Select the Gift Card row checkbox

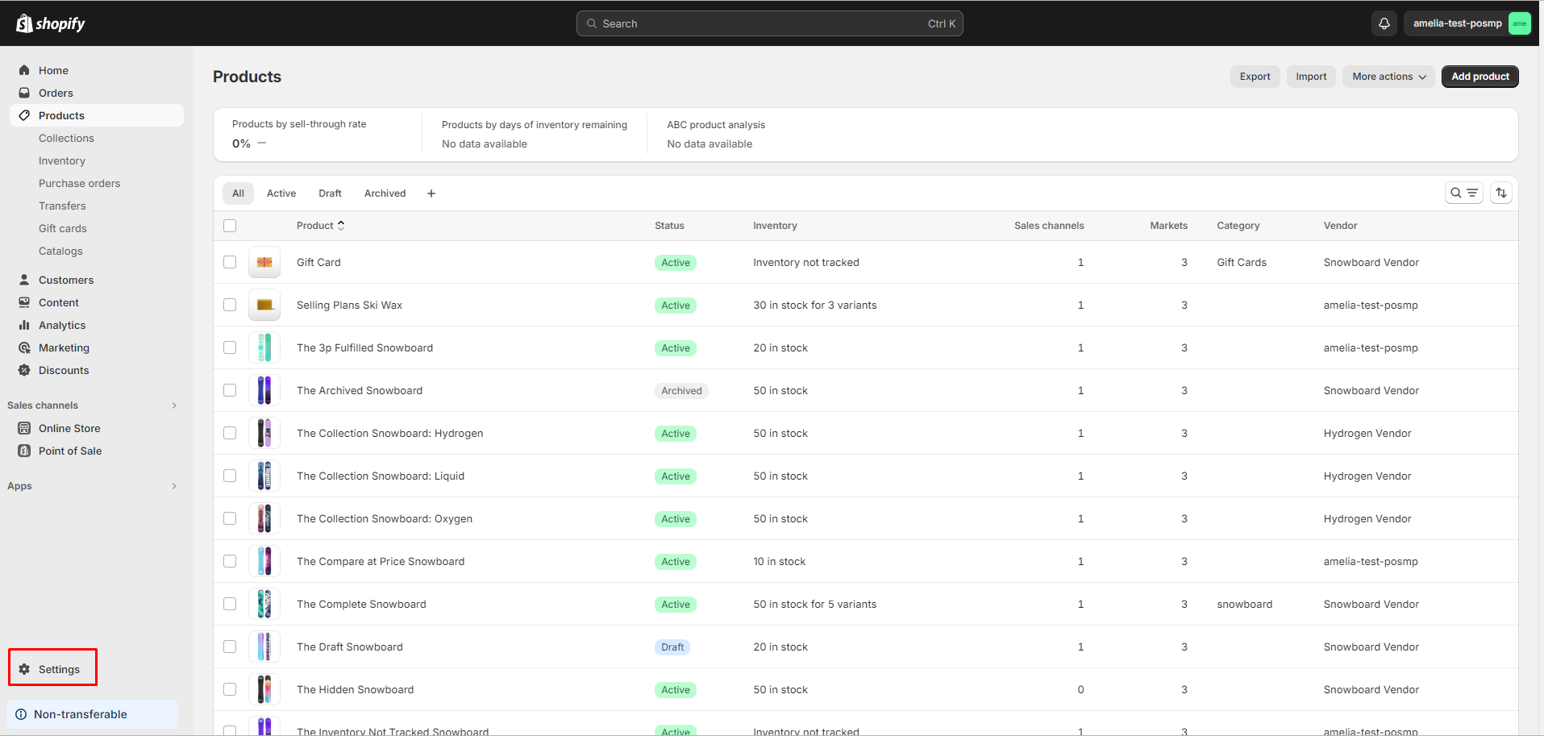tap(230, 262)
